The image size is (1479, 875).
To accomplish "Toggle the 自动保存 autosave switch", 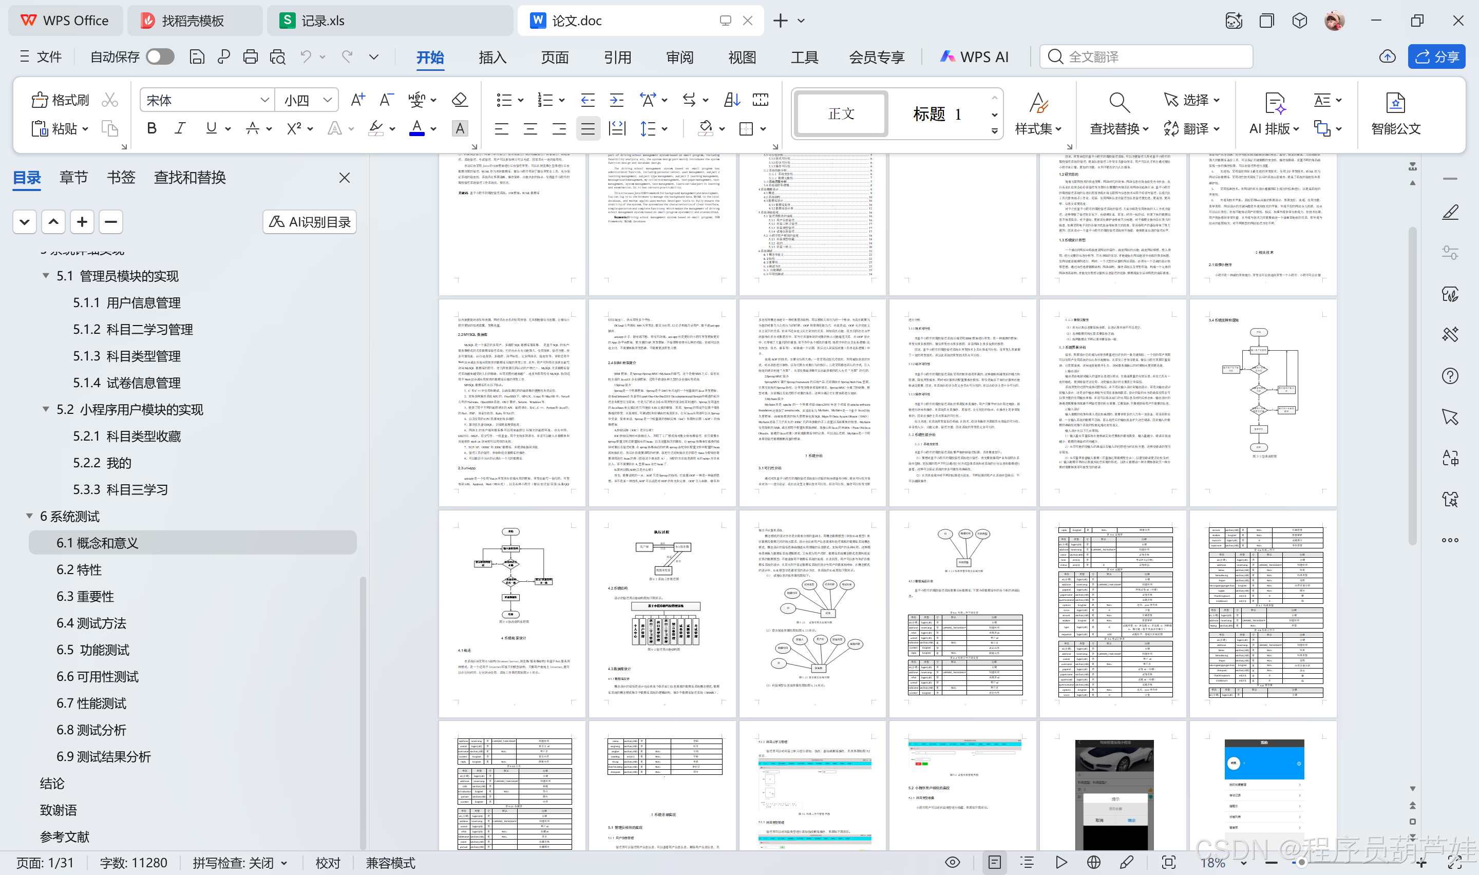I will 160,56.
